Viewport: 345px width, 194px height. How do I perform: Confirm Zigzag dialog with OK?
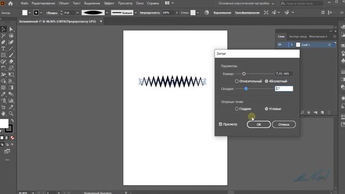pyautogui.click(x=259, y=124)
